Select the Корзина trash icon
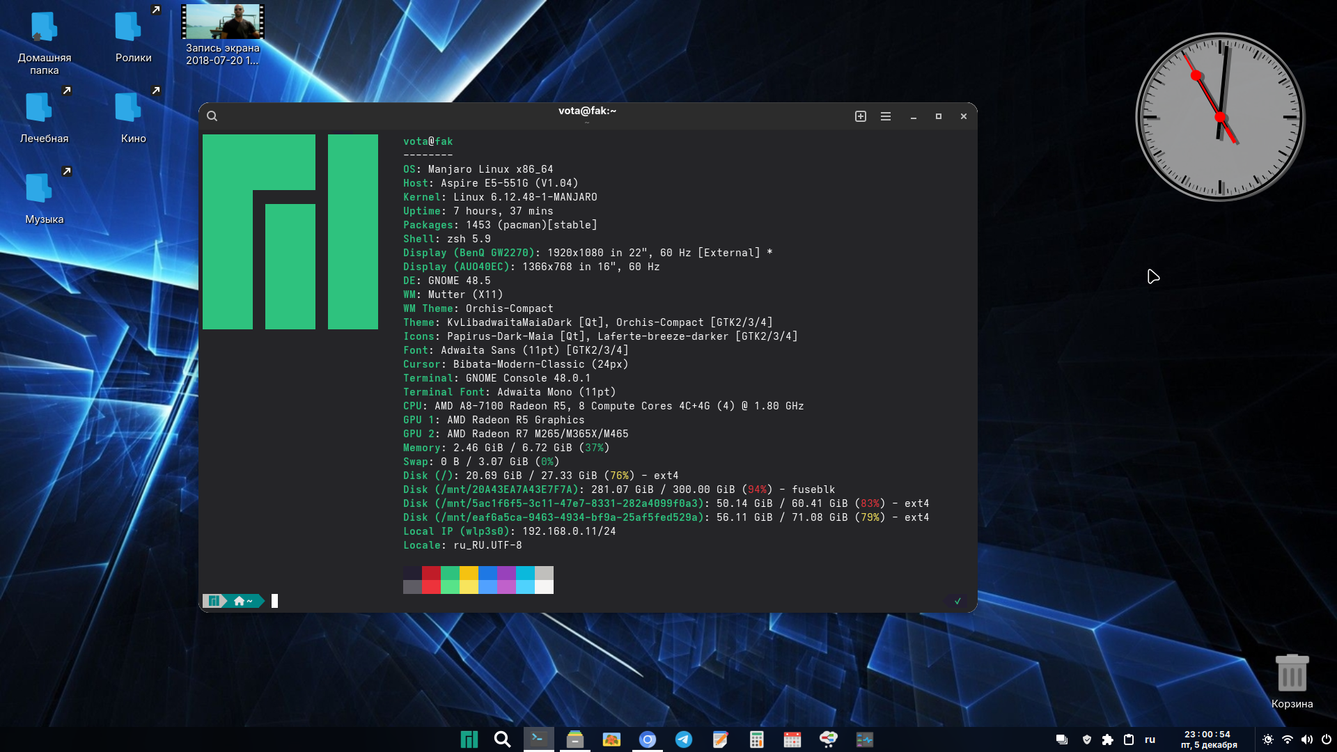1337x752 pixels. 1292,673
